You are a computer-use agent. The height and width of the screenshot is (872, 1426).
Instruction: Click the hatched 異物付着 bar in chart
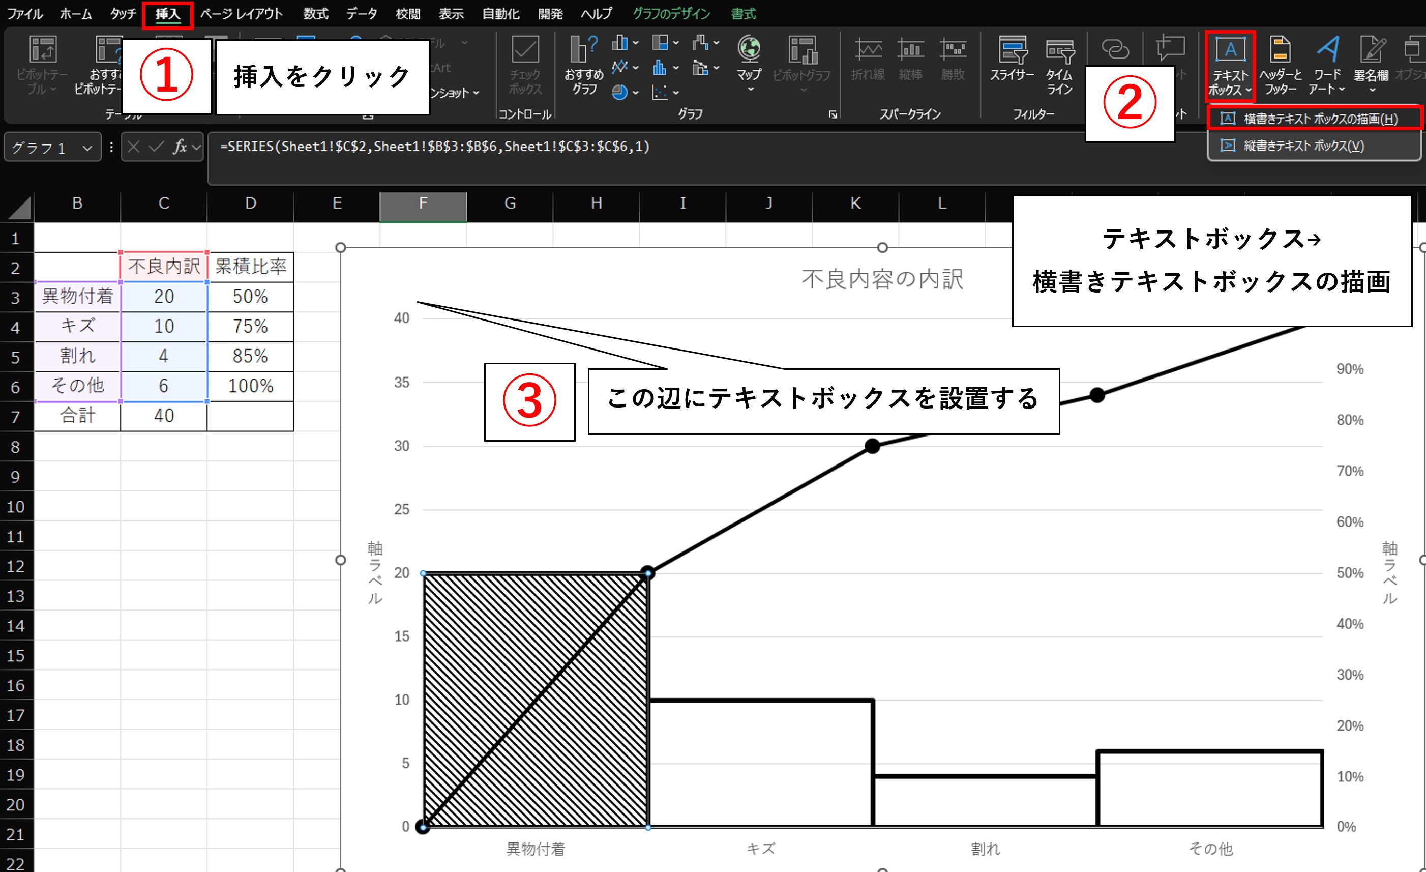pos(536,700)
